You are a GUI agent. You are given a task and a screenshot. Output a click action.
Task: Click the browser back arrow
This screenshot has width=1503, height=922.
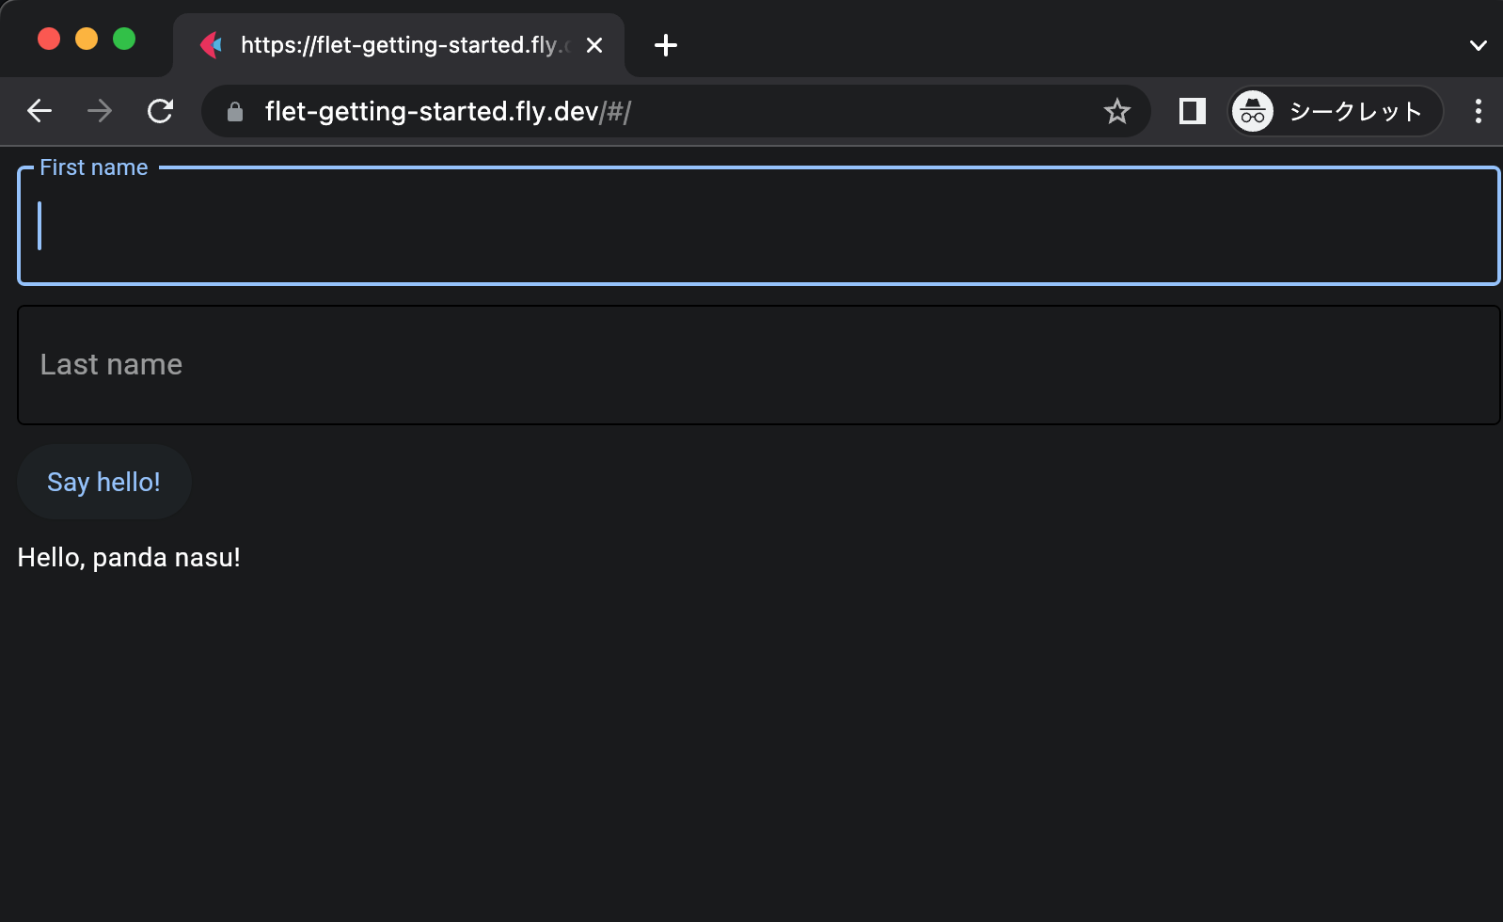(40, 111)
